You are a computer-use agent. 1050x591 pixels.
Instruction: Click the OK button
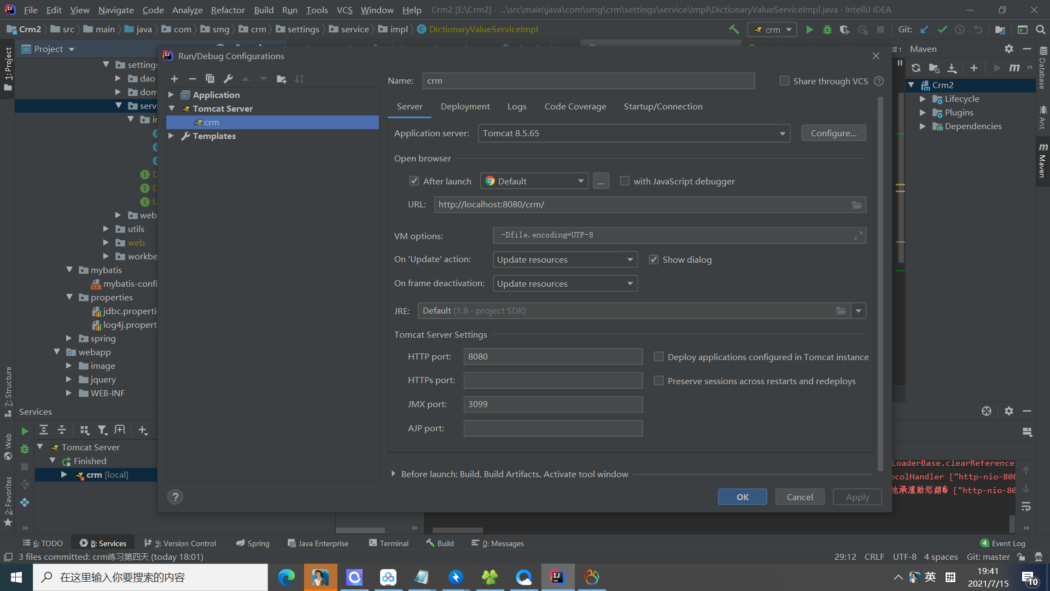(x=742, y=497)
